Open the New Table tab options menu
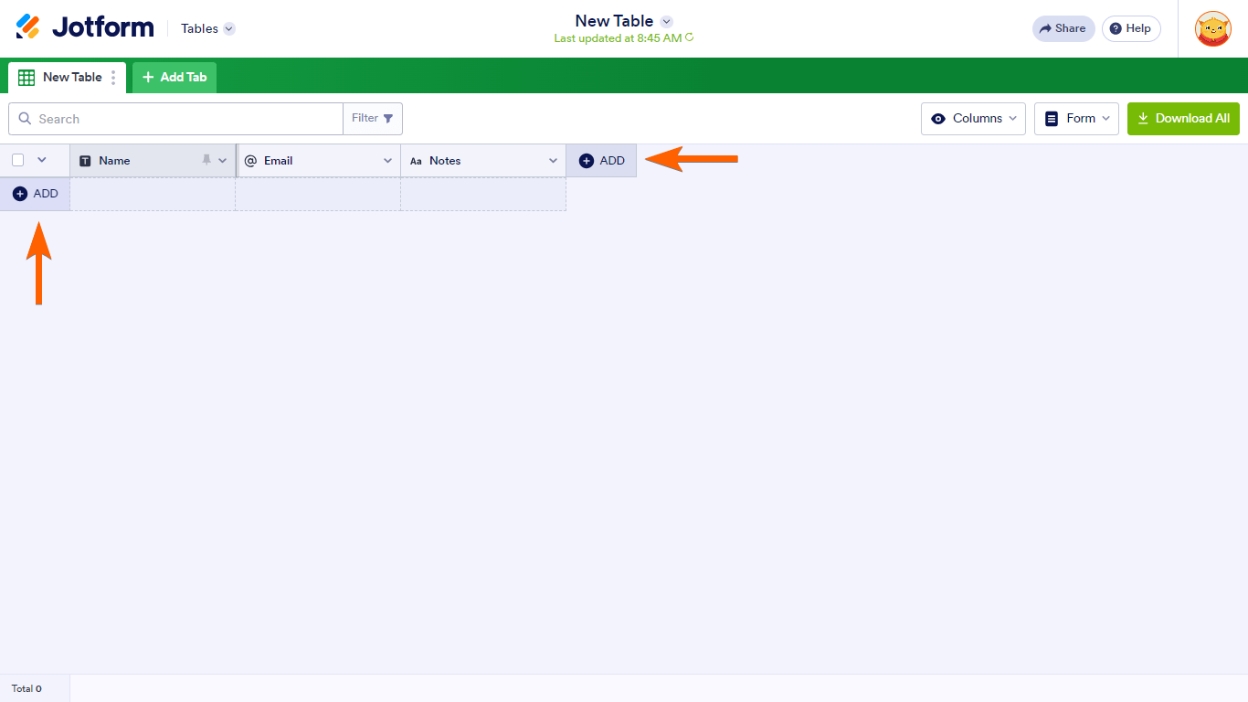The image size is (1248, 702). point(112,77)
